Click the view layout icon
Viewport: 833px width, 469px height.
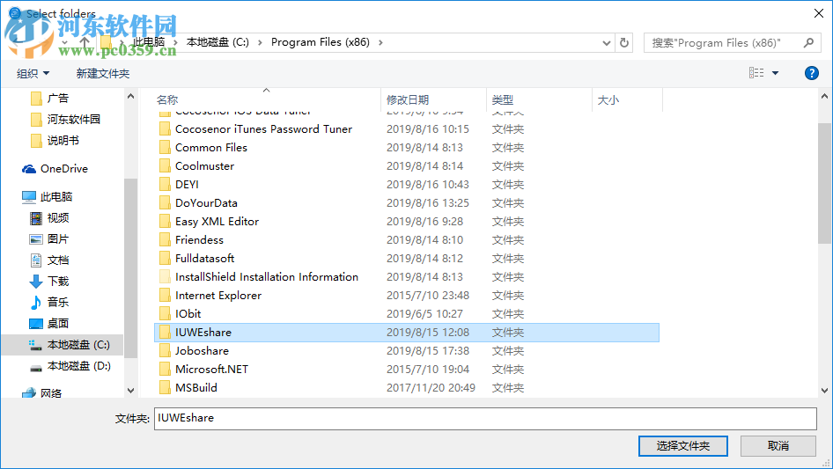pos(756,73)
